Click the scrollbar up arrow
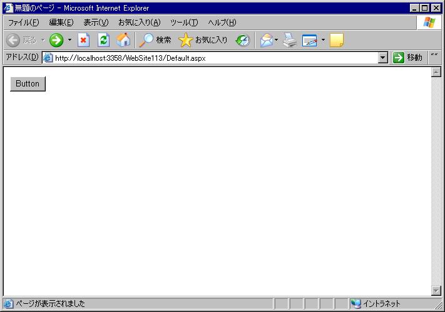The height and width of the screenshot is (312, 445). [x=436, y=72]
